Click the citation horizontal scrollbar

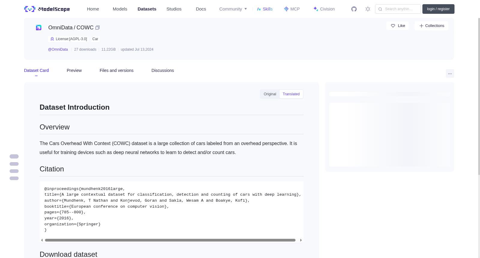[170, 240]
